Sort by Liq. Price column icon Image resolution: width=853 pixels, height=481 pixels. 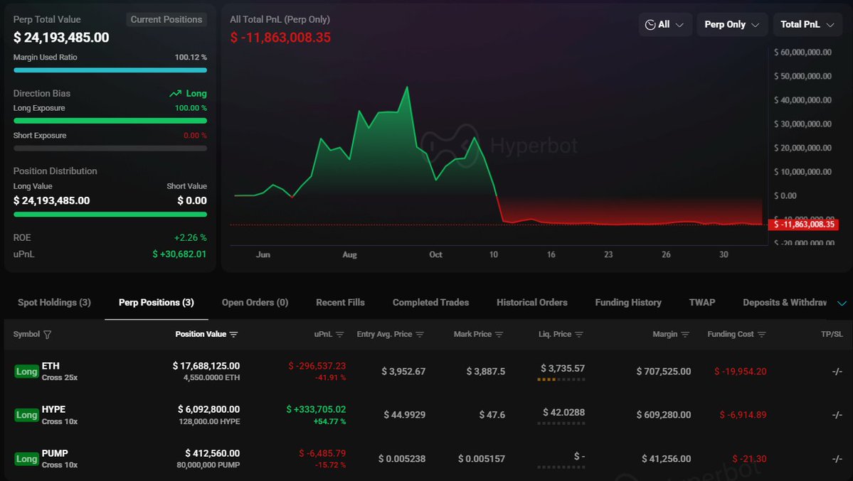[x=579, y=334]
